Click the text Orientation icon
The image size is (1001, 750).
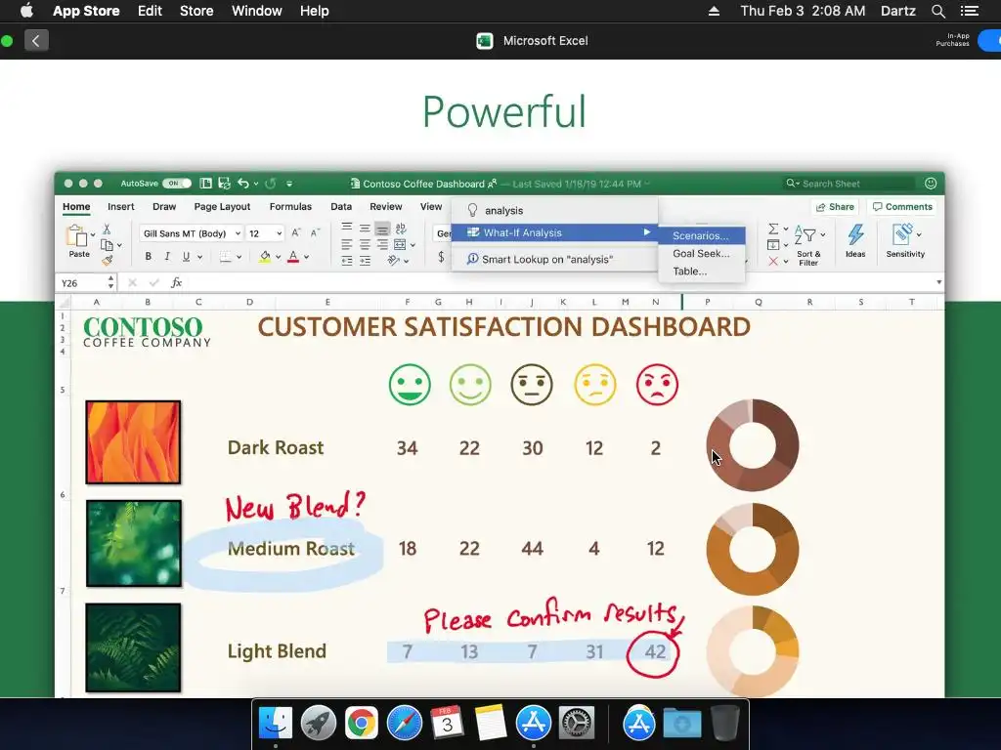pyautogui.click(x=394, y=260)
